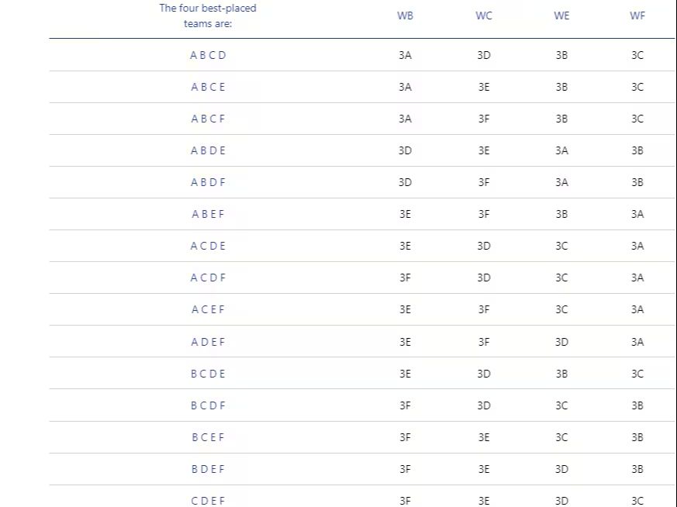Screen dimensions: 677x507
Task: Click the B D E F combination
Action: pos(208,469)
